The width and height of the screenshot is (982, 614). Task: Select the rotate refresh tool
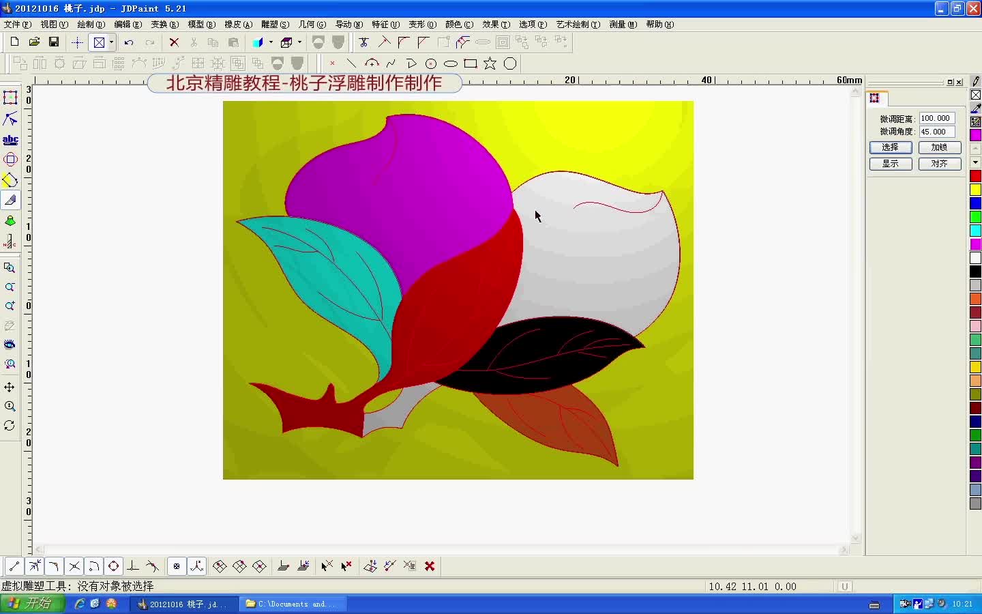pos(10,426)
